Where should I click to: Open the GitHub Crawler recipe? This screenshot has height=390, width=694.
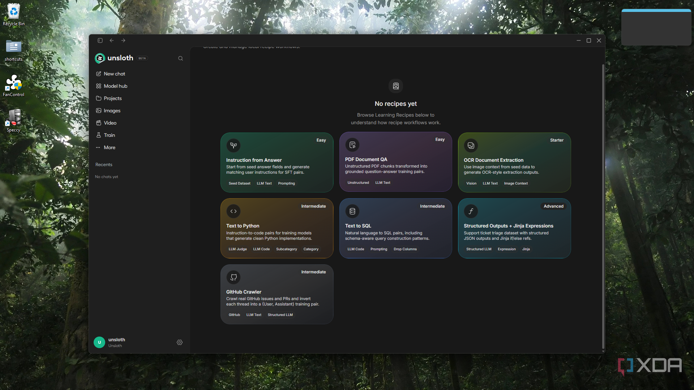pyautogui.click(x=277, y=294)
